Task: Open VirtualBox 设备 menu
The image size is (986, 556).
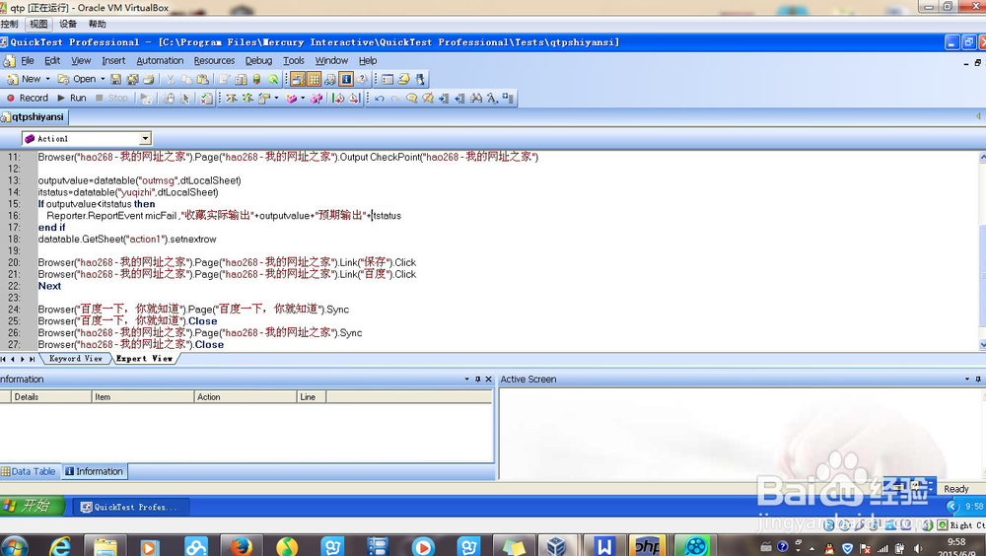Action: (x=68, y=24)
